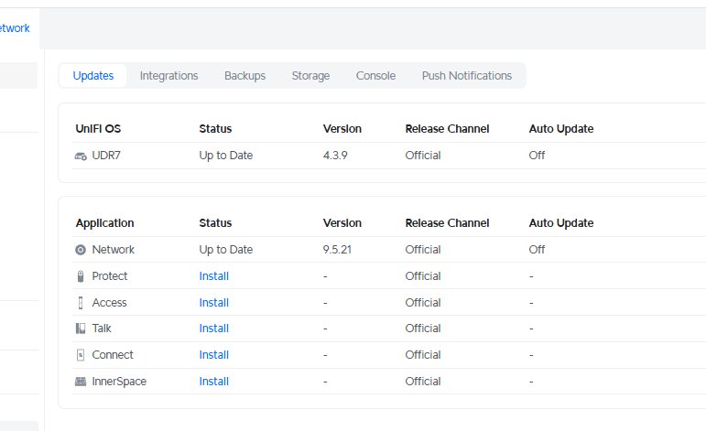Select the Storage tab
The width and height of the screenshot is (706, 431).
(x=310, y=76)
